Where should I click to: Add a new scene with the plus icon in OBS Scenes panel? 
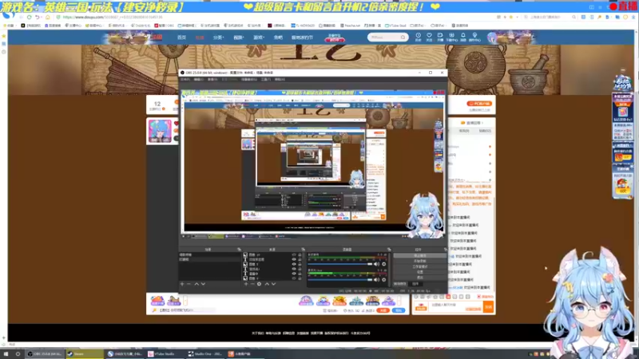[182, 284]
